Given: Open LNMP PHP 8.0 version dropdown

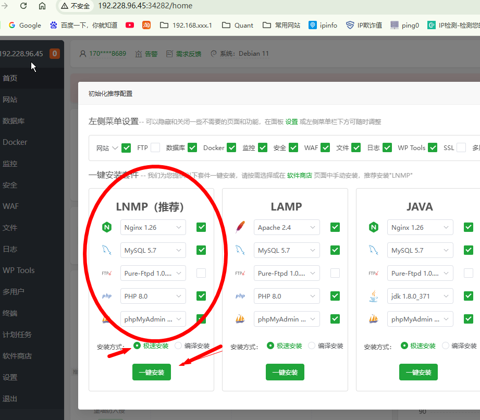Looking at the screenshot, I should click(x=153, y=297).
